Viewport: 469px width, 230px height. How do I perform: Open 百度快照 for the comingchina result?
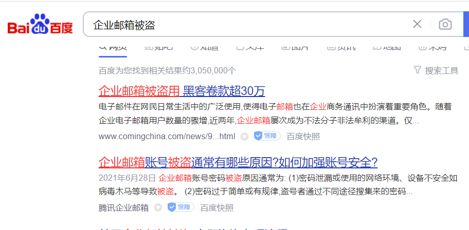[x=303, y=136]
